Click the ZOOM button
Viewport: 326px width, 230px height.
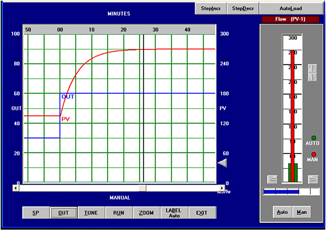[146, 213]
